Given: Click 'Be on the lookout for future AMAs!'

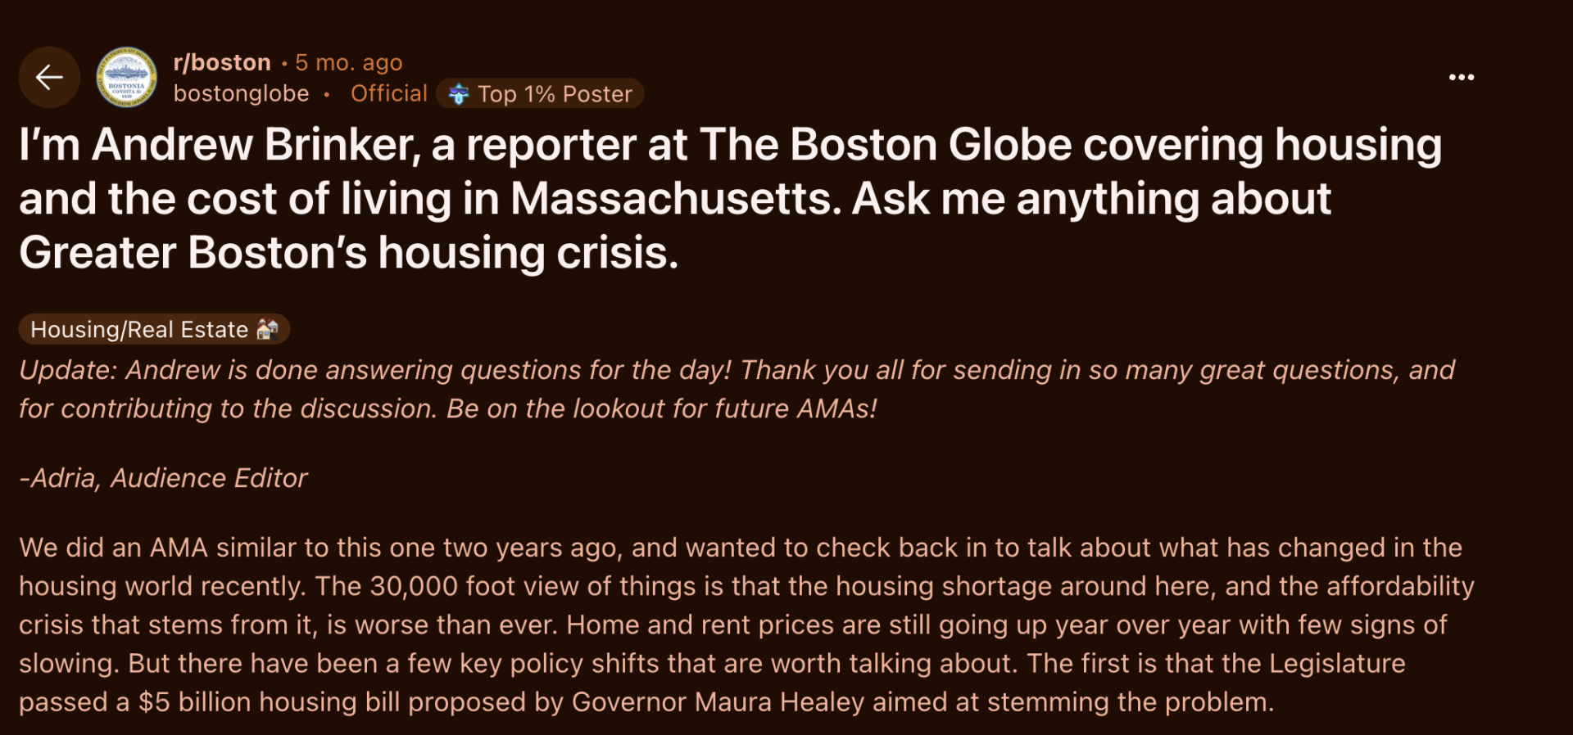Looking at the screenshot, I should (x=661, y=408).
